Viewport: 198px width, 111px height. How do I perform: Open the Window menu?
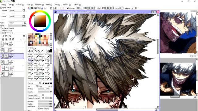(x=67, y=5)
